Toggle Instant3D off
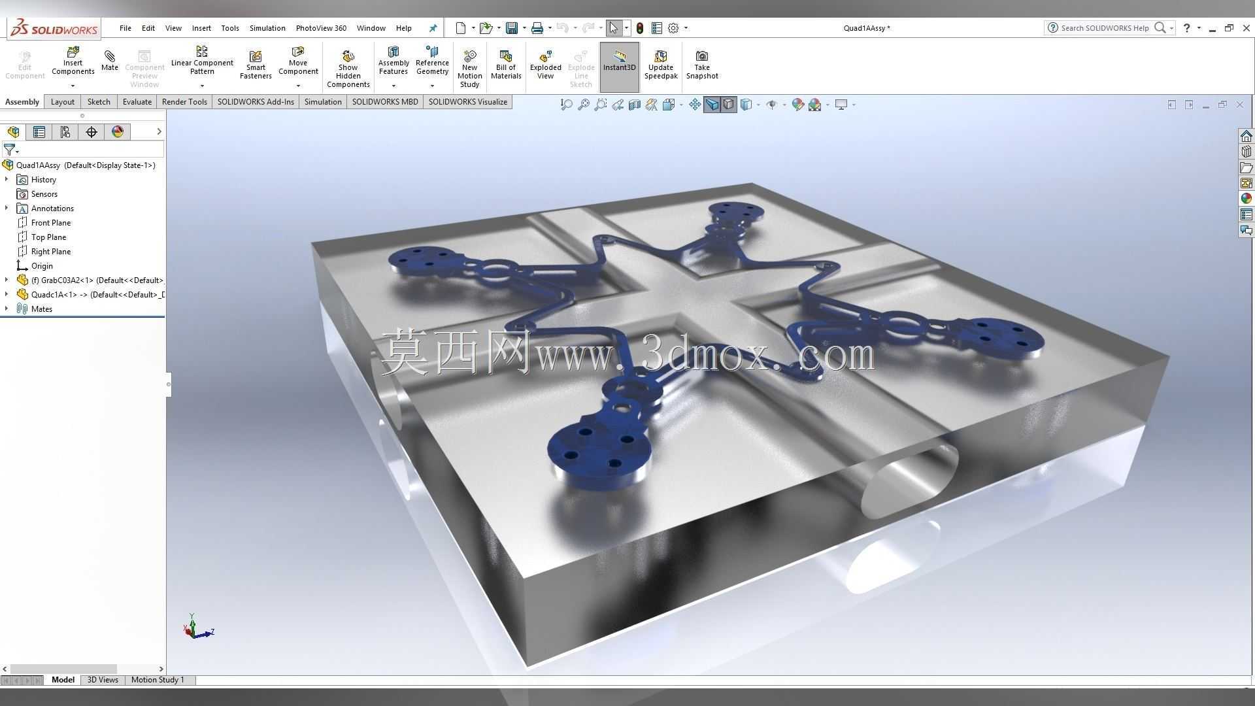 pos(619,67)
